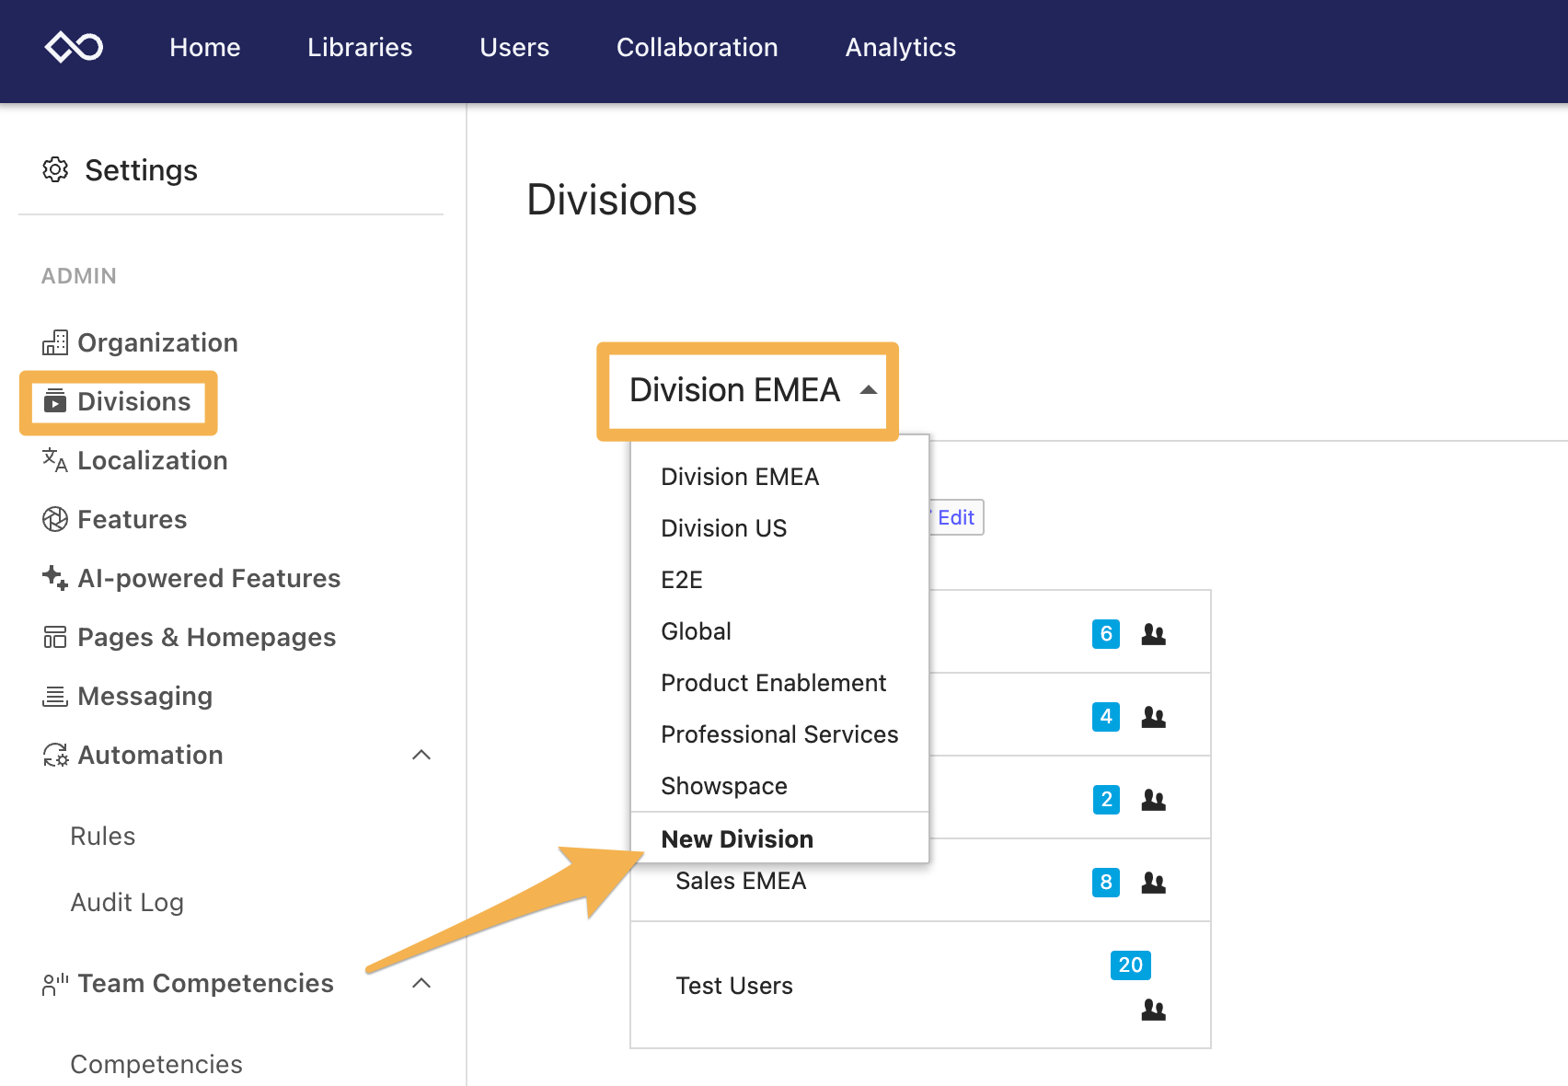1568x1086 pixels.
Task: Open Messaging settings
Action: click(x=145, y=696)
